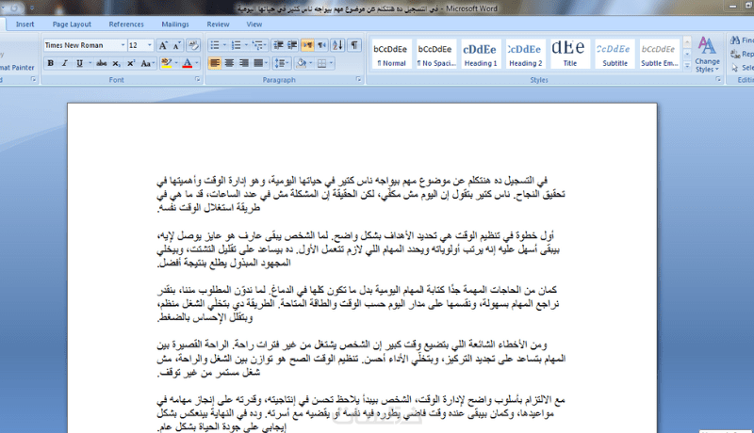The image size is (754, 433).
Task: Open the Change Case Aa button
Action: click(x=146, y=63)
